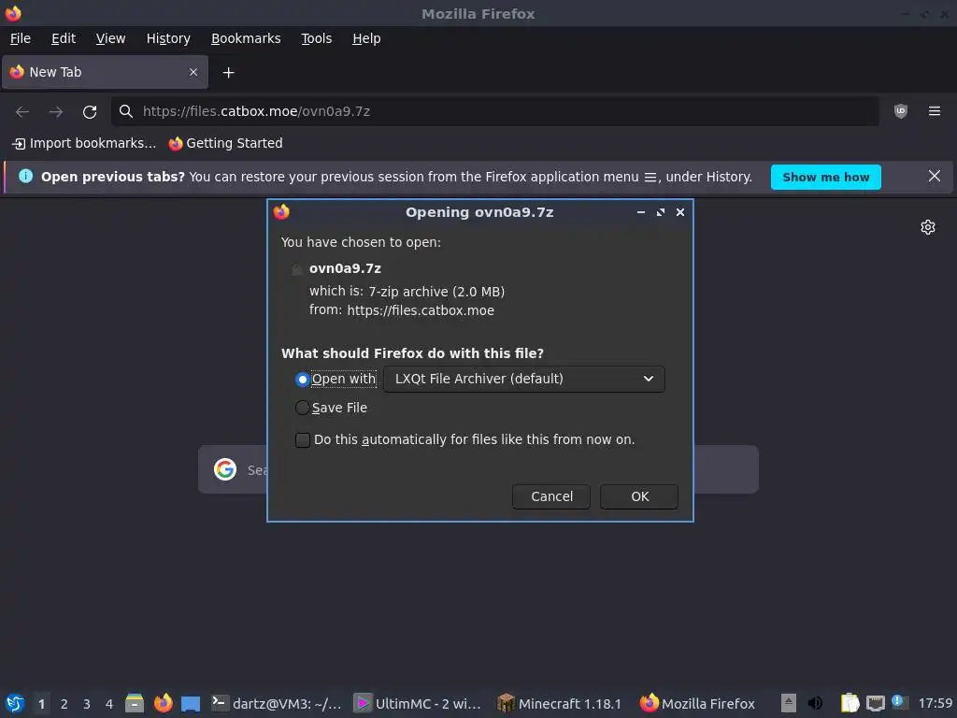The height and width of the screenshot is (718, 957).
Task: Select the New Tab tab
Action: point(105,72)
